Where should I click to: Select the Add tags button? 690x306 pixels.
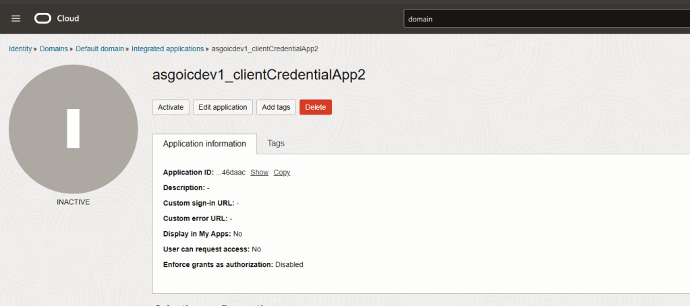276,107
